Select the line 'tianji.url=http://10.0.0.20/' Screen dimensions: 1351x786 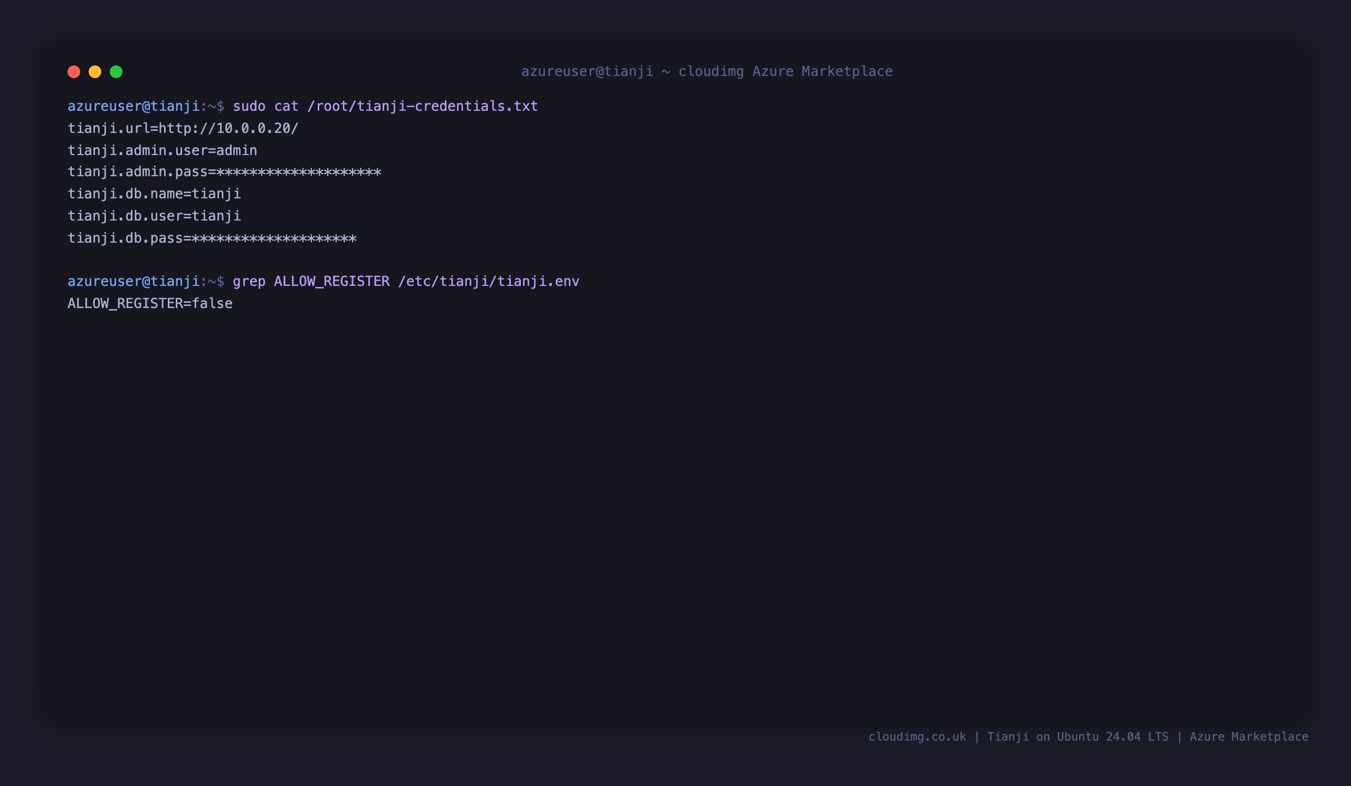click(x=183, y=129)
